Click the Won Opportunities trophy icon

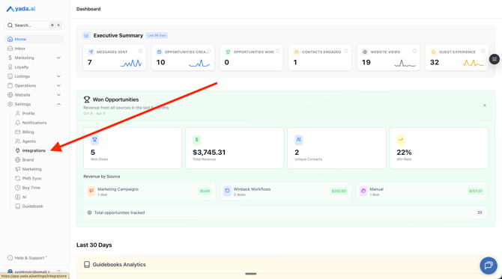pyautogui.click(x=87, y=99)
